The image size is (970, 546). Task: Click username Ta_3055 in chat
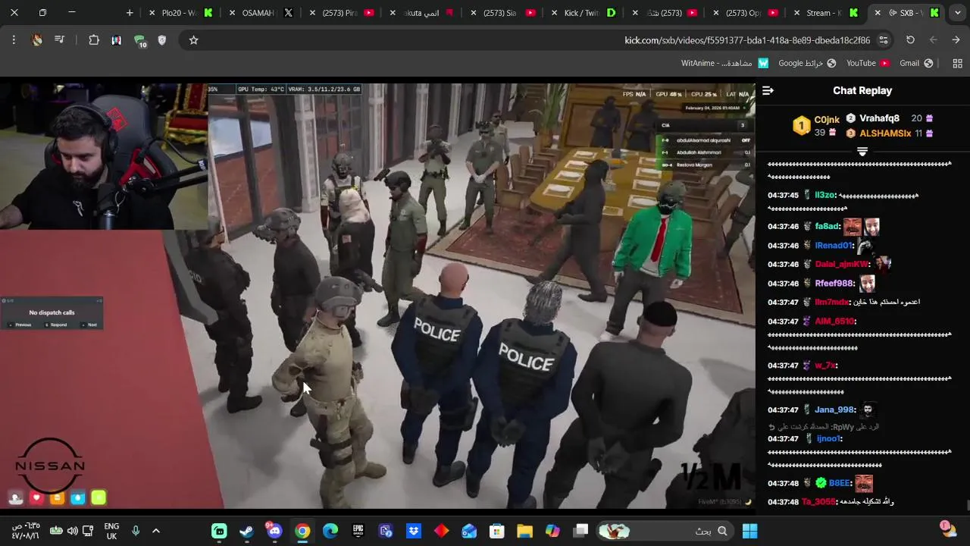pos(818,502)
